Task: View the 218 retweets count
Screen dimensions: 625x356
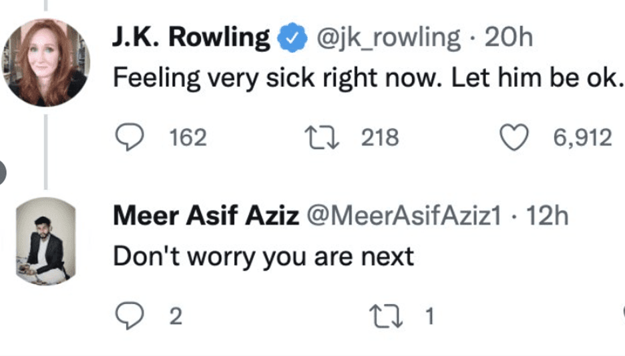Action: (380, 137)
